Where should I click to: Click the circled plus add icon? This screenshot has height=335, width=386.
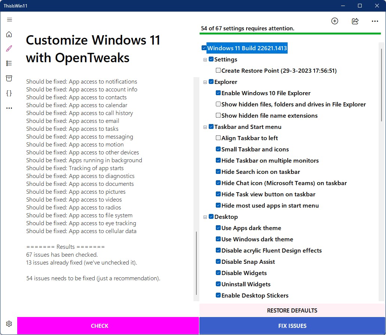click(334, 21)
